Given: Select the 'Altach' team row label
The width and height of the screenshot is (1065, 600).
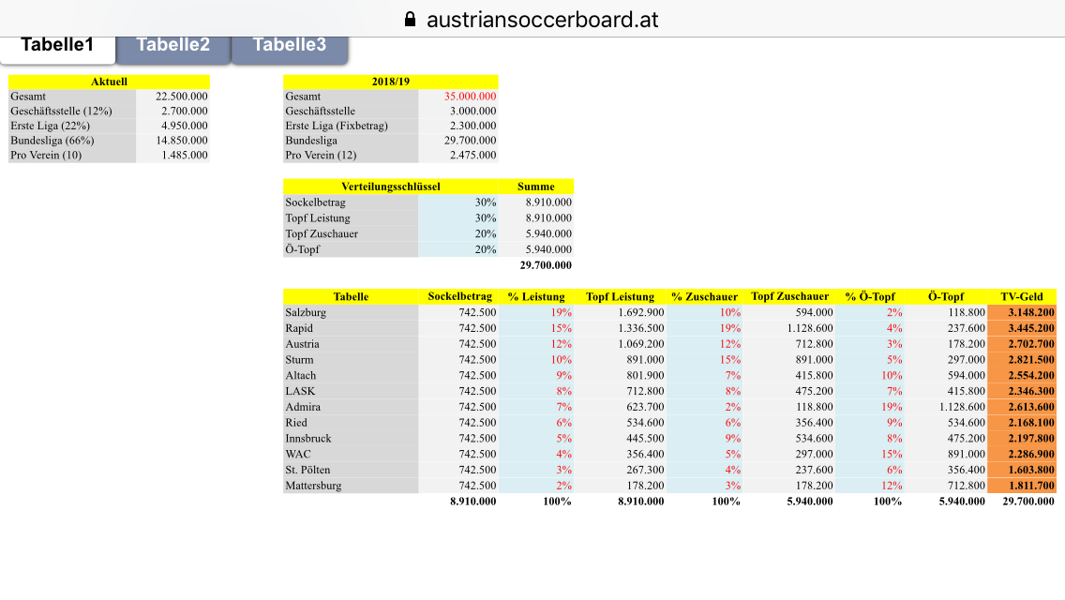Looking at the screenshot, I should pyautogui.click(x=301, y=375).
